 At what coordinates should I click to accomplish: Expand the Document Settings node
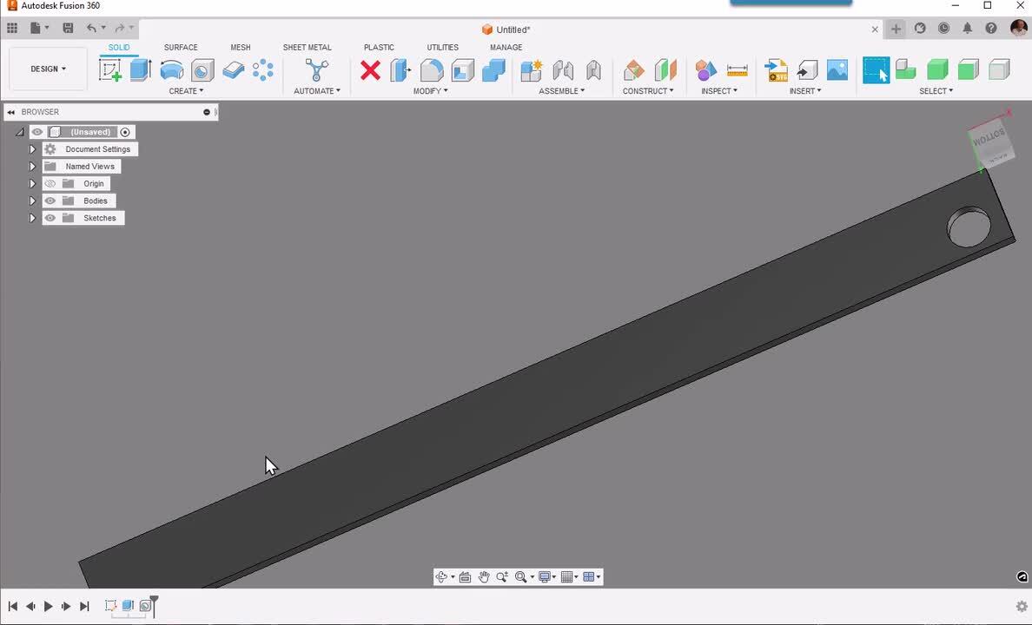coord(32,149)
